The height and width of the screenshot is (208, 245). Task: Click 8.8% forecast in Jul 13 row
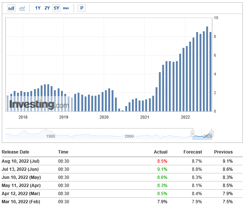(197, 169)
